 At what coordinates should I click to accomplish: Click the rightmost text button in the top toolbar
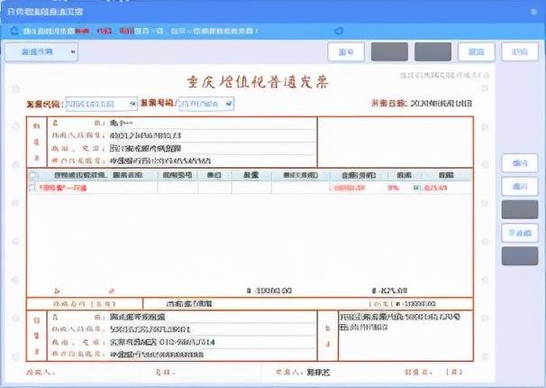point(519,51)
